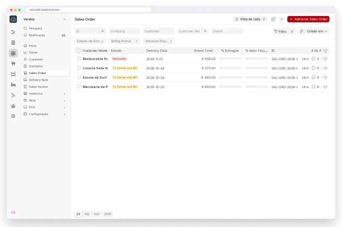
Task: Open the Criado em sort dropdown
Action: pyautogui.click(x=317, y=31)
